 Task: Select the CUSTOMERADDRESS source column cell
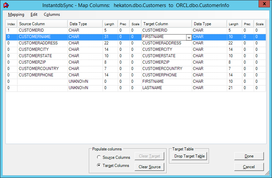(42, 43)
